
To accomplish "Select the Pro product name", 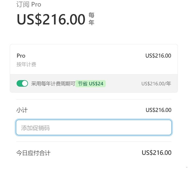I will 21,56.
